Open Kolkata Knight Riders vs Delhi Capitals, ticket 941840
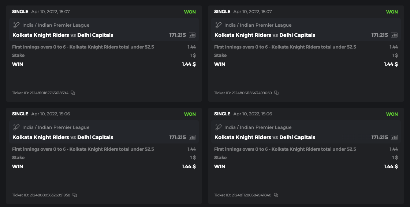 265,137
